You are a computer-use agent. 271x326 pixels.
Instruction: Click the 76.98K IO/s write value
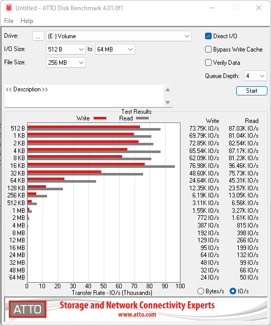[204, 166]
